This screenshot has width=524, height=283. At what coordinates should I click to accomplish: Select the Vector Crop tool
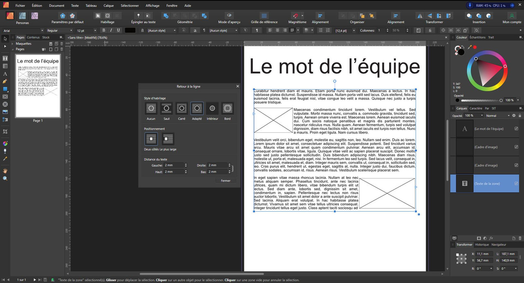[x=5, y=131]
